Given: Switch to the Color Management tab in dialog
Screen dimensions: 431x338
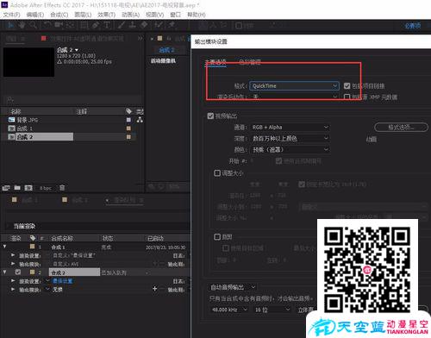Looking at the screenshot, I should pos(250,62).
